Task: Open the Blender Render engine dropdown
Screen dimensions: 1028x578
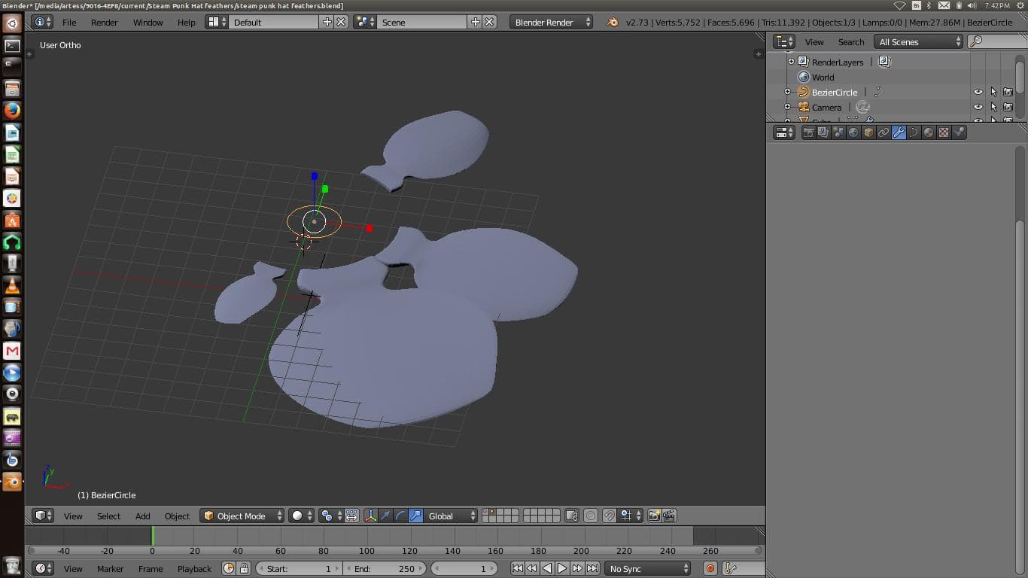Action: click(x=552, y=22)
